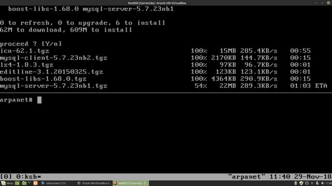
Task: Open the volume speaker tray icon
Action: pyautogui.click(x=323, y=183)
